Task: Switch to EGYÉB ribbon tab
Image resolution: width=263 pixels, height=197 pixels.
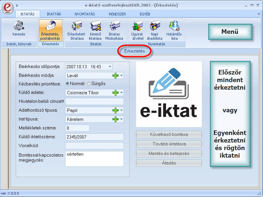Action: [x=145, y=14]
